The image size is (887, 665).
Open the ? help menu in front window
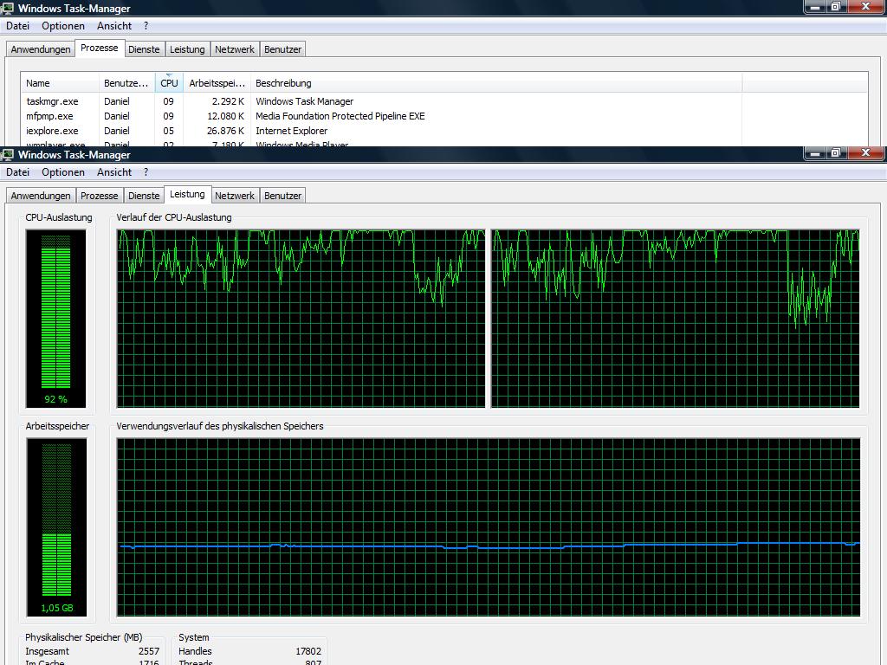(x=146, y=172)
